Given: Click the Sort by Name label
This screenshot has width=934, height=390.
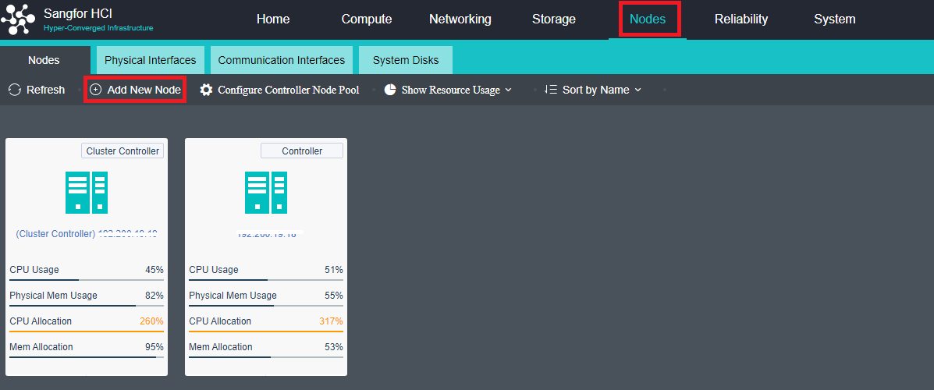Looking at the screenshot, I should tap(595, 90).
